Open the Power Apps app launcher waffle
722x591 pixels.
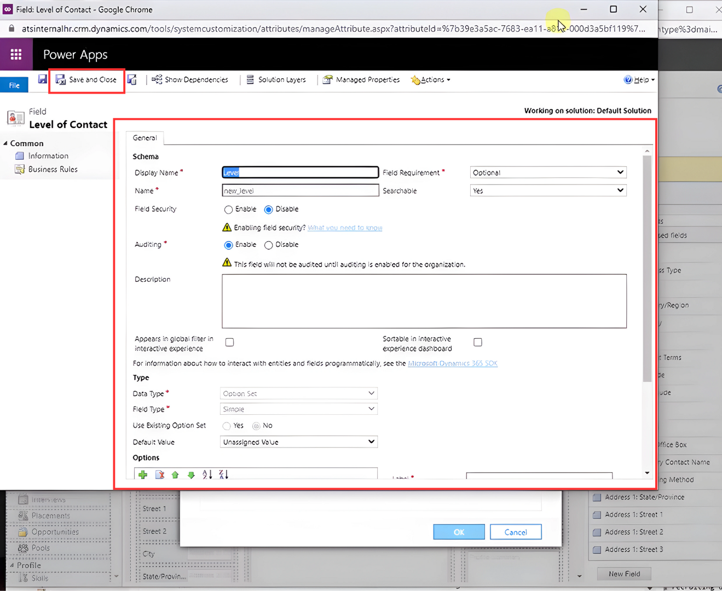pyautogui.click(x=16, y=54)
